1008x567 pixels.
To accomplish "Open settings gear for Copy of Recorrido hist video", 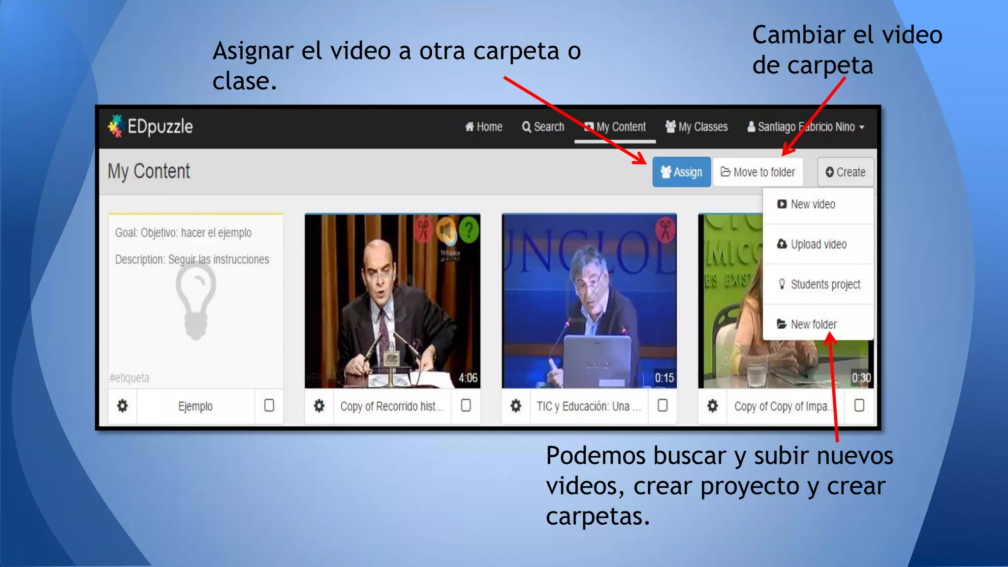I will [319, 406].
